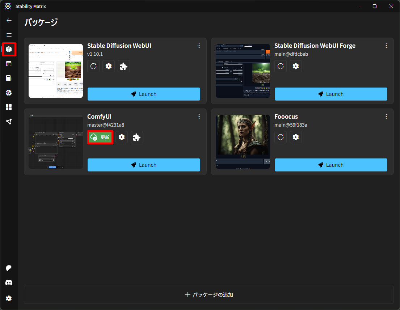Open the three-dot menu for Fooocus
Image resolution: width=400 pixels, height=310 pixels.
coord(386,116)
